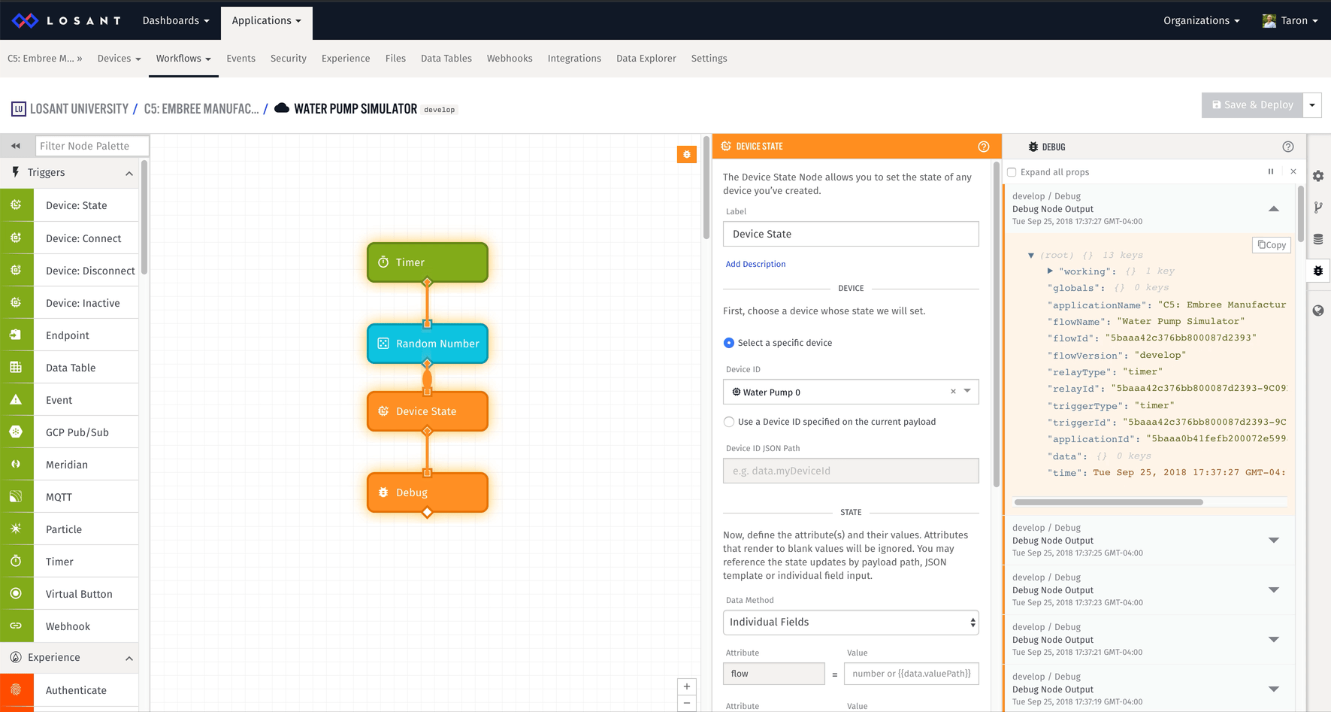The width and height of the screenshot is (1331, 712).
Task: Zoom out the canvas with minus button
Action: click(687, 703)
